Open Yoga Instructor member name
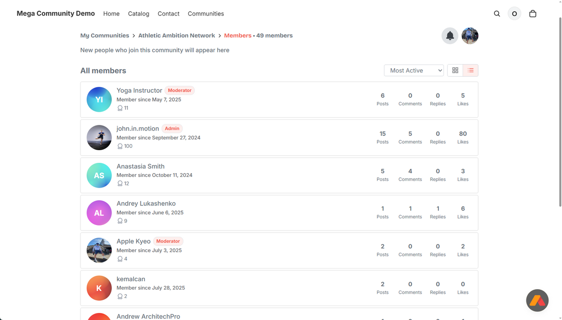The image size is (562, 320). pyautogui.click(x=140, y=90)
